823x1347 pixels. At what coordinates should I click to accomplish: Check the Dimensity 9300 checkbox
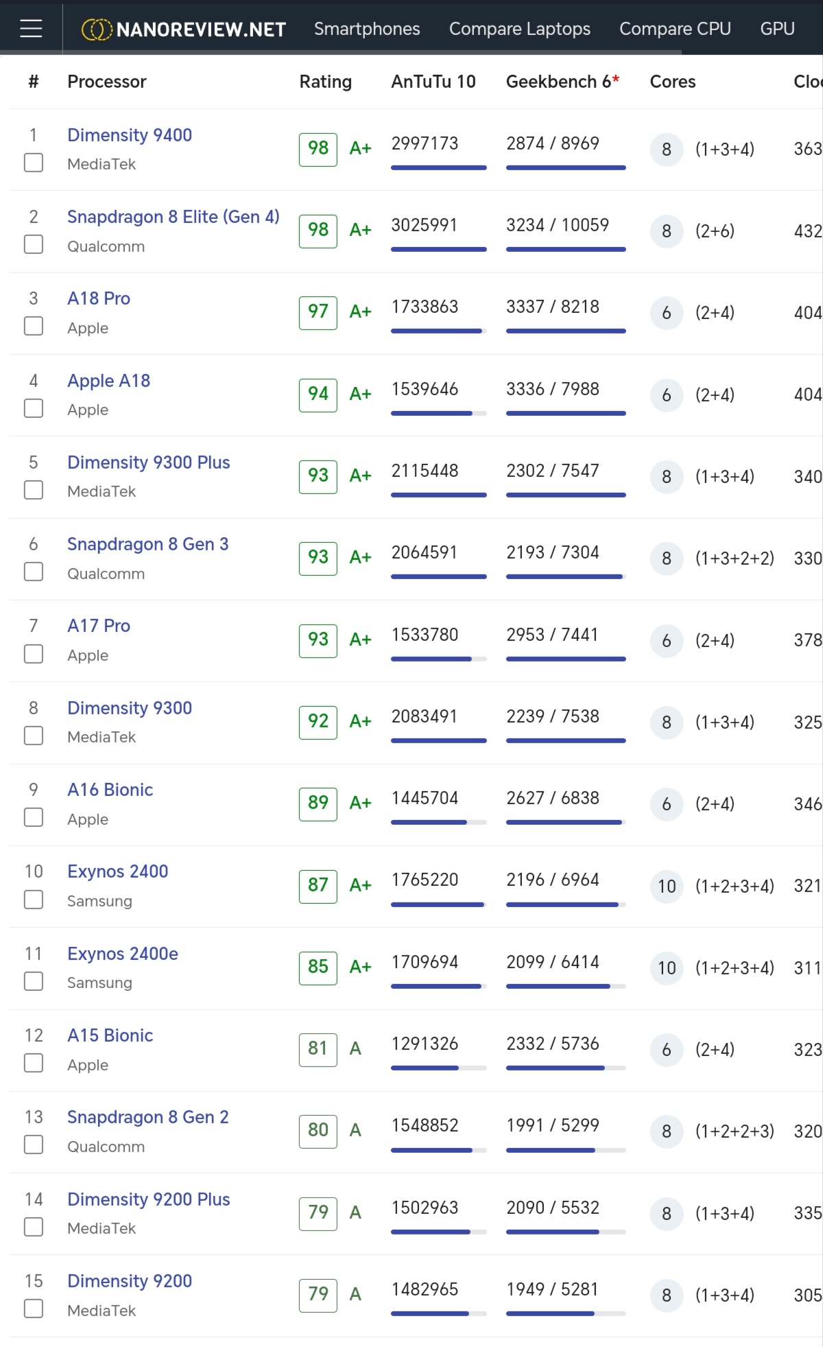point(34,736)
